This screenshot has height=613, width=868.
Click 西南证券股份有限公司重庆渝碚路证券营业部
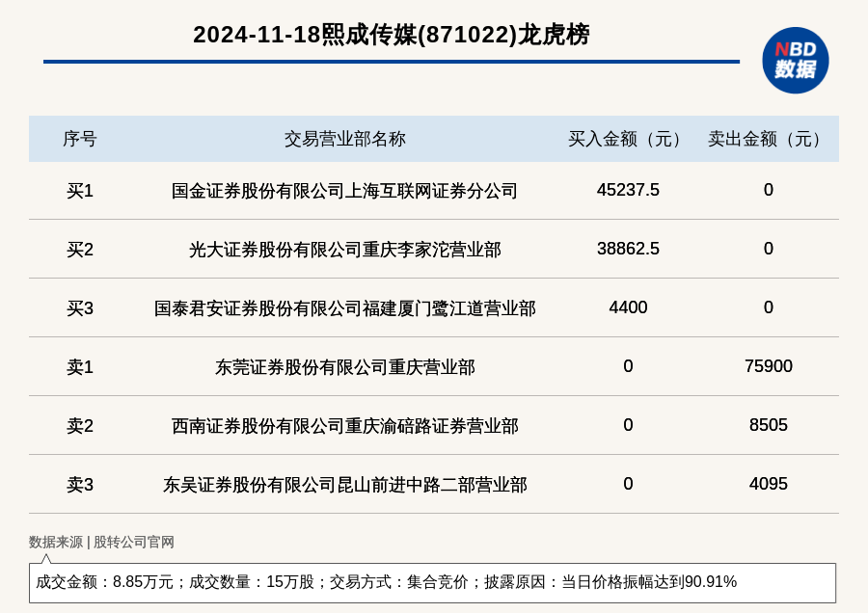click(345, 426)
